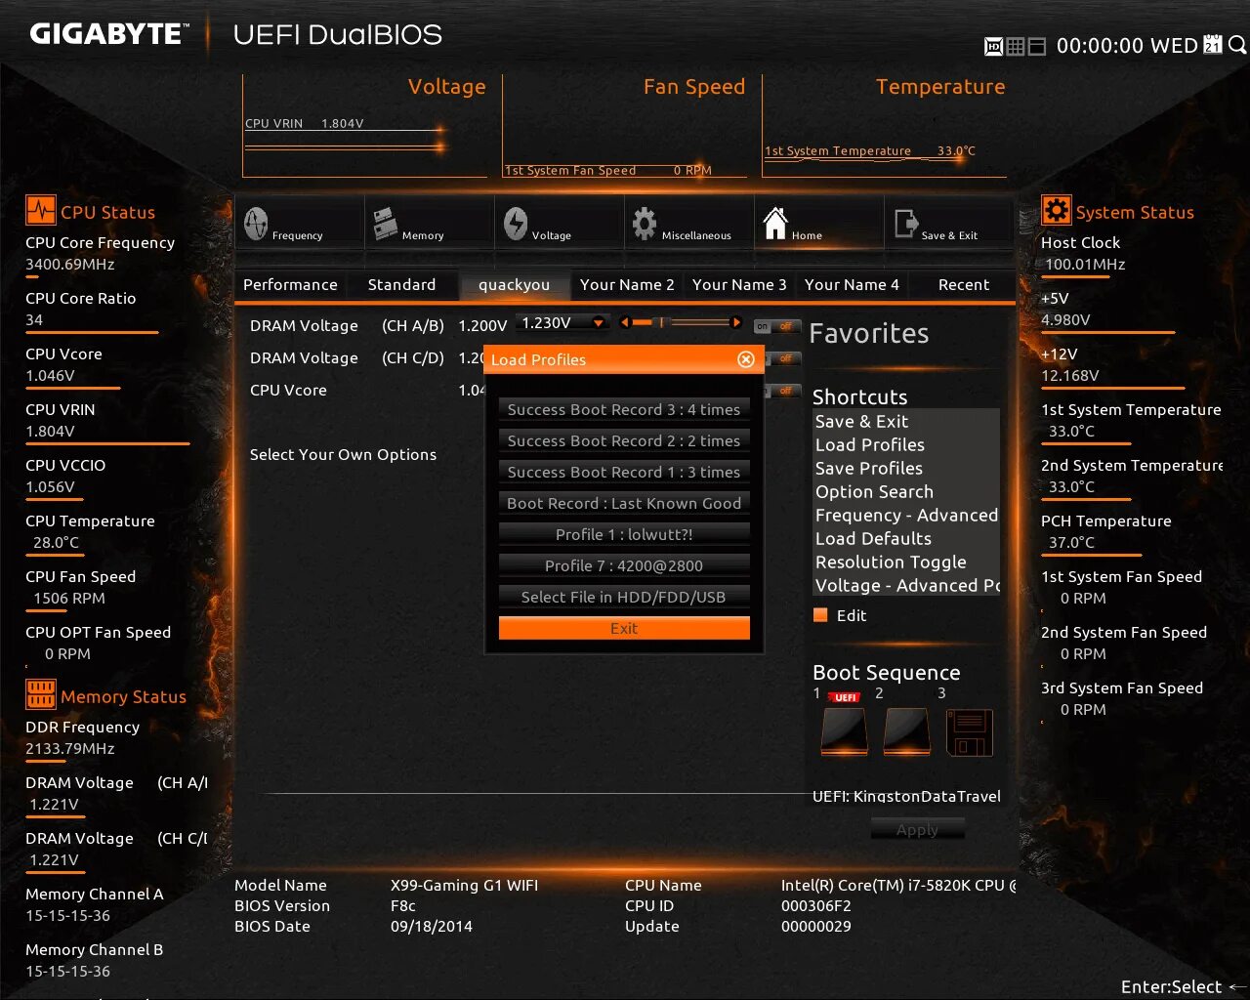1250x1000 pixels.
Task: Toggle on/off switch for DRAM Voltage CH C/D
Action: [784, 358]
